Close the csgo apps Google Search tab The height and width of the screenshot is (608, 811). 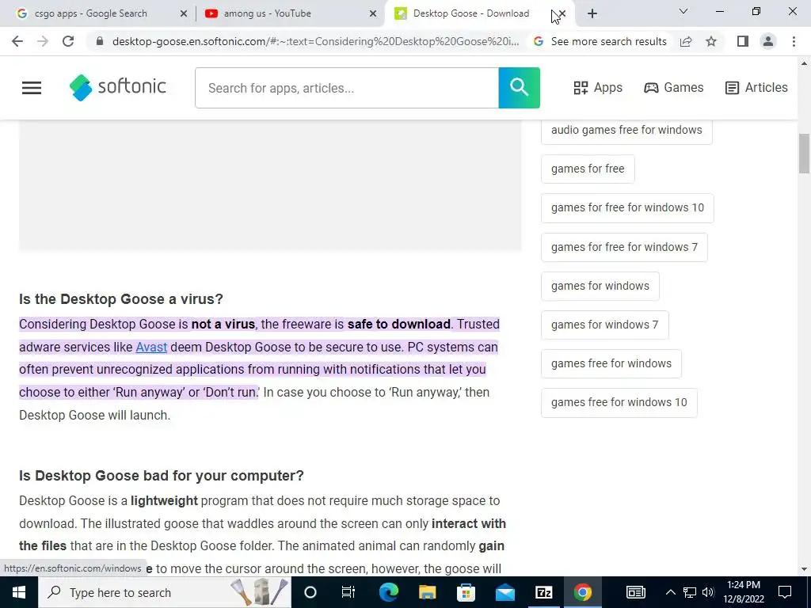[184, 13]
